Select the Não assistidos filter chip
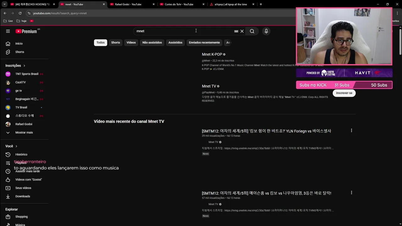The width and height of the screenshot is (402, 226). coord(152,43)
